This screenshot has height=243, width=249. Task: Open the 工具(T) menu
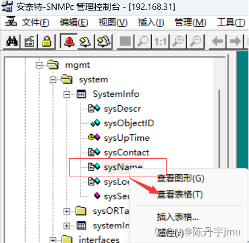click(x=231, y=23)
